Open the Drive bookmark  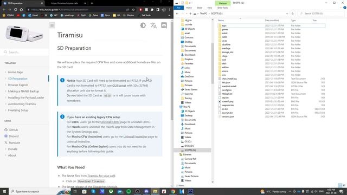(93, 15)
